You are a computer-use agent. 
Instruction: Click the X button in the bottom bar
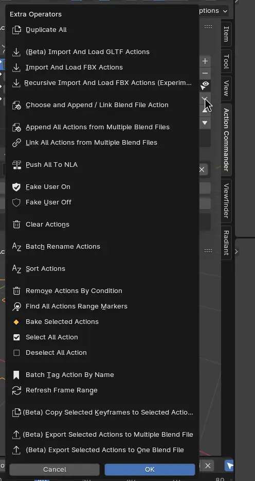tap(208, 466)
